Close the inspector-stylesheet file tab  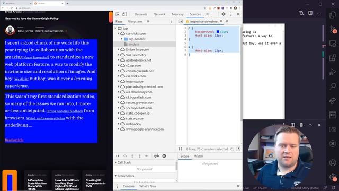221,21
